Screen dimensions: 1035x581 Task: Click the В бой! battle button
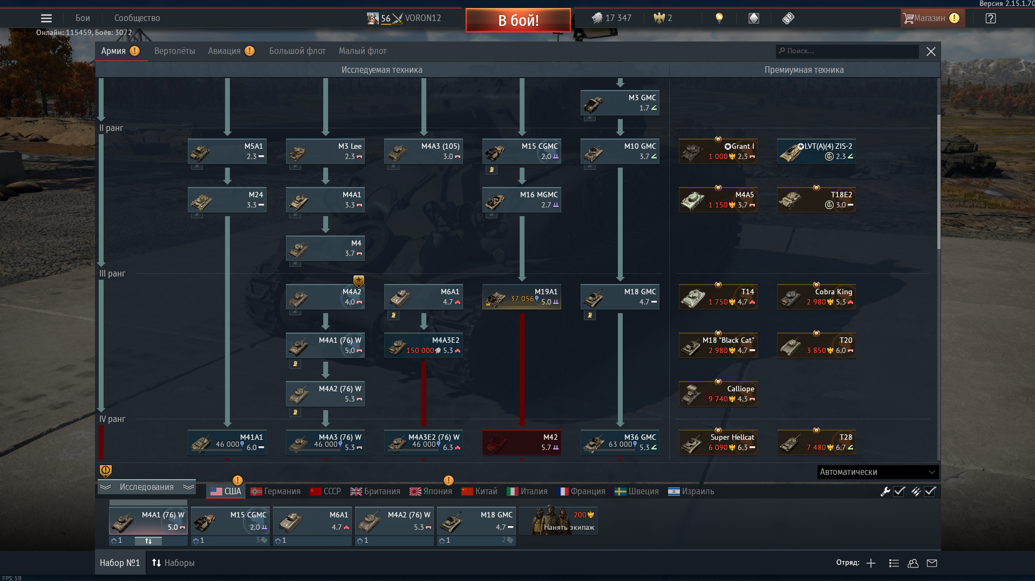pyautogui.click(x=518, y=20)
